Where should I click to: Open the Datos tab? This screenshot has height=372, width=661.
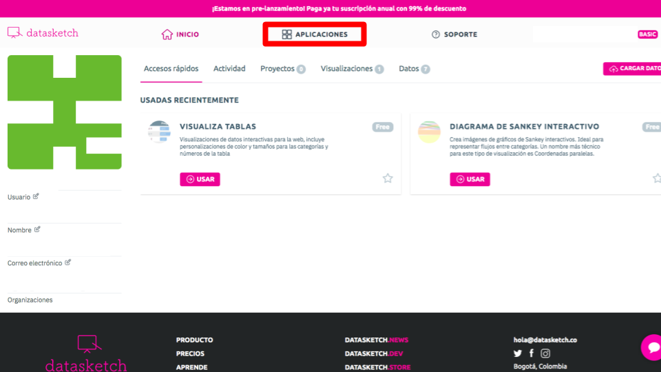[415, 69]
